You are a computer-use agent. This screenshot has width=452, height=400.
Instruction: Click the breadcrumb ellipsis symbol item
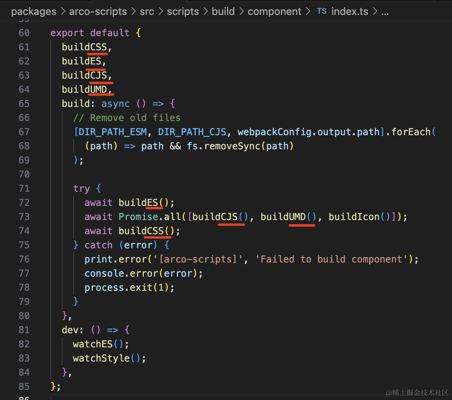[x=385, y=12]
